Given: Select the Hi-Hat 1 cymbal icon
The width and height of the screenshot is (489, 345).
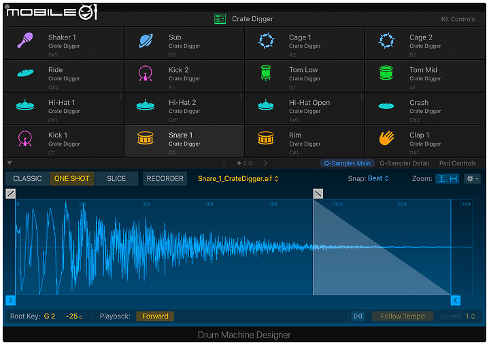Looking at the screenshot, I should click(25, 105).
